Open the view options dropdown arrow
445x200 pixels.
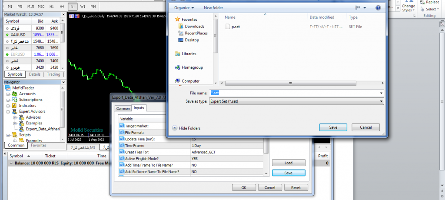coord(365,8)
